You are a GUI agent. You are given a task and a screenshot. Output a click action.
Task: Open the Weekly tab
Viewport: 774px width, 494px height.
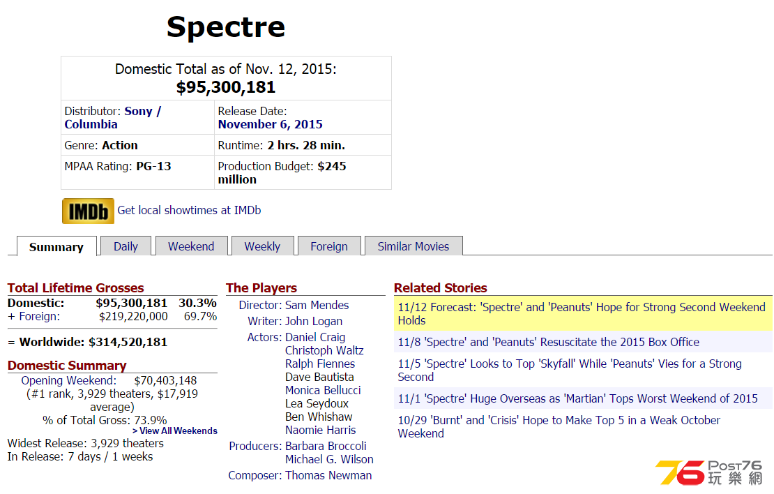pyautogui.click(x=262, y=246)
